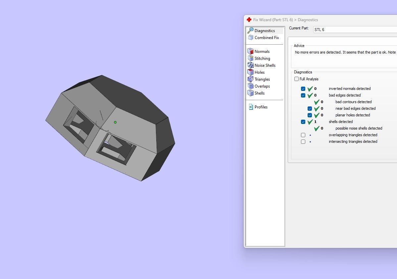Click the Shells cube icon
The image size is (397, 279).
point(250,93)
